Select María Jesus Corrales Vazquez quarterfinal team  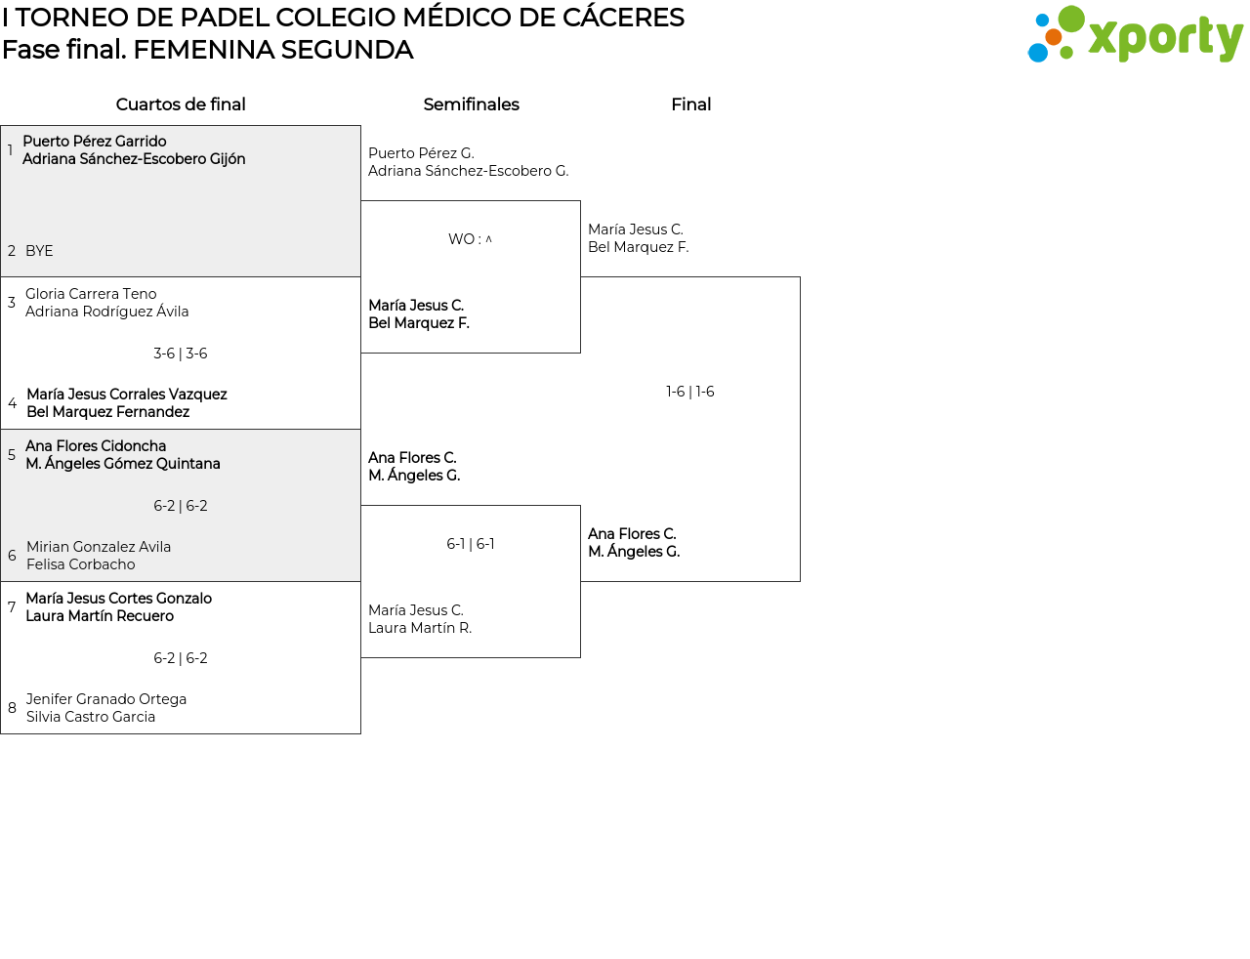126,403
